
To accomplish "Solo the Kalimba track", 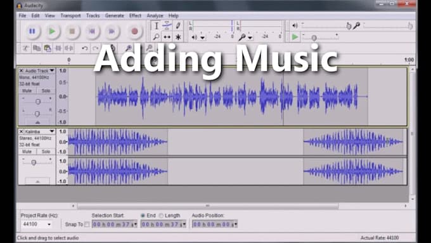I will pyautogui.click(x=46, y=152).
